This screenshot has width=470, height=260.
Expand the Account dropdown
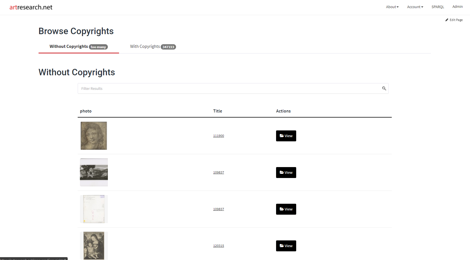coord(415,7)
